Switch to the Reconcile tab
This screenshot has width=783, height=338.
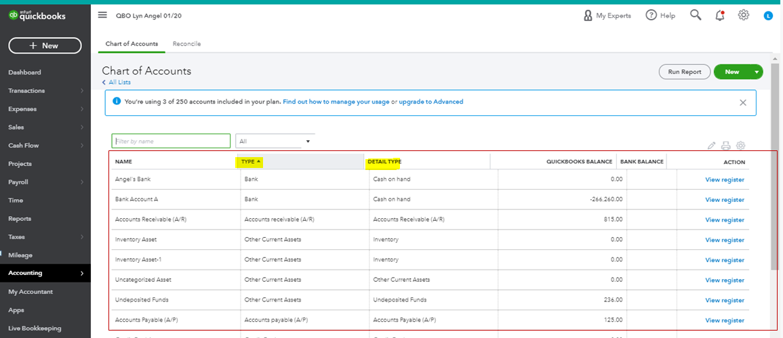coord(186,44)
